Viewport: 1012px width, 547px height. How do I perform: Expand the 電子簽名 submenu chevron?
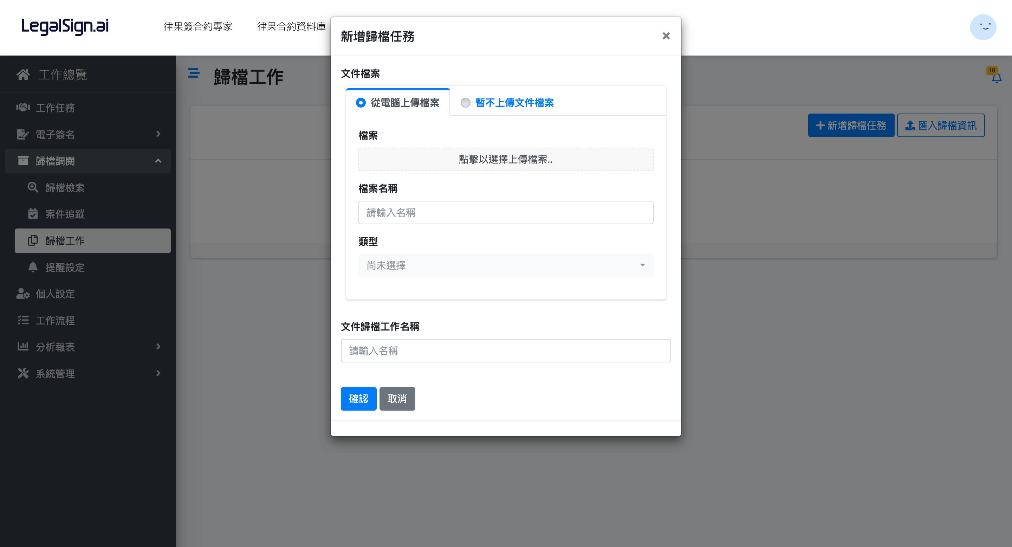pyautogui.click(x=158, y=134)
